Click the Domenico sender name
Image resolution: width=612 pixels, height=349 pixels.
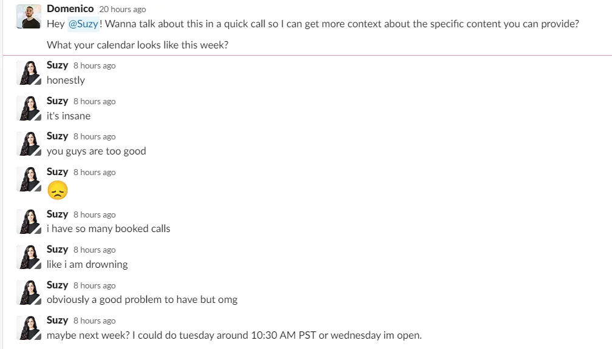click(x=70, y=8)
